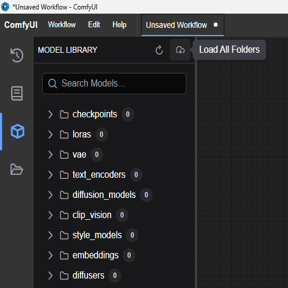Viewport: 288px width, 288px height.
Task: Click the checkpoints count badge 0
Action: (x=128, y=114)
